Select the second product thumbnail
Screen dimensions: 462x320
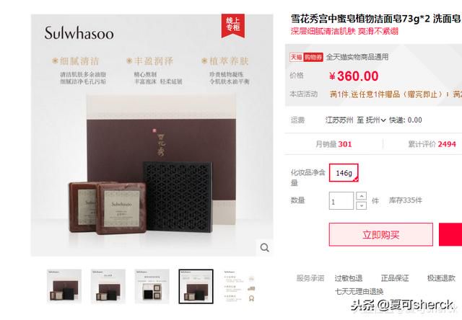[108, 286]
